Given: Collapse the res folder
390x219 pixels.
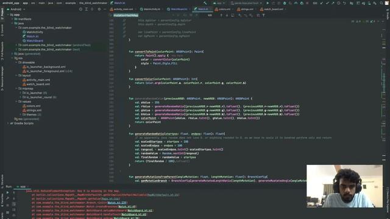Looking at the screenshot, I should [12, 58].
